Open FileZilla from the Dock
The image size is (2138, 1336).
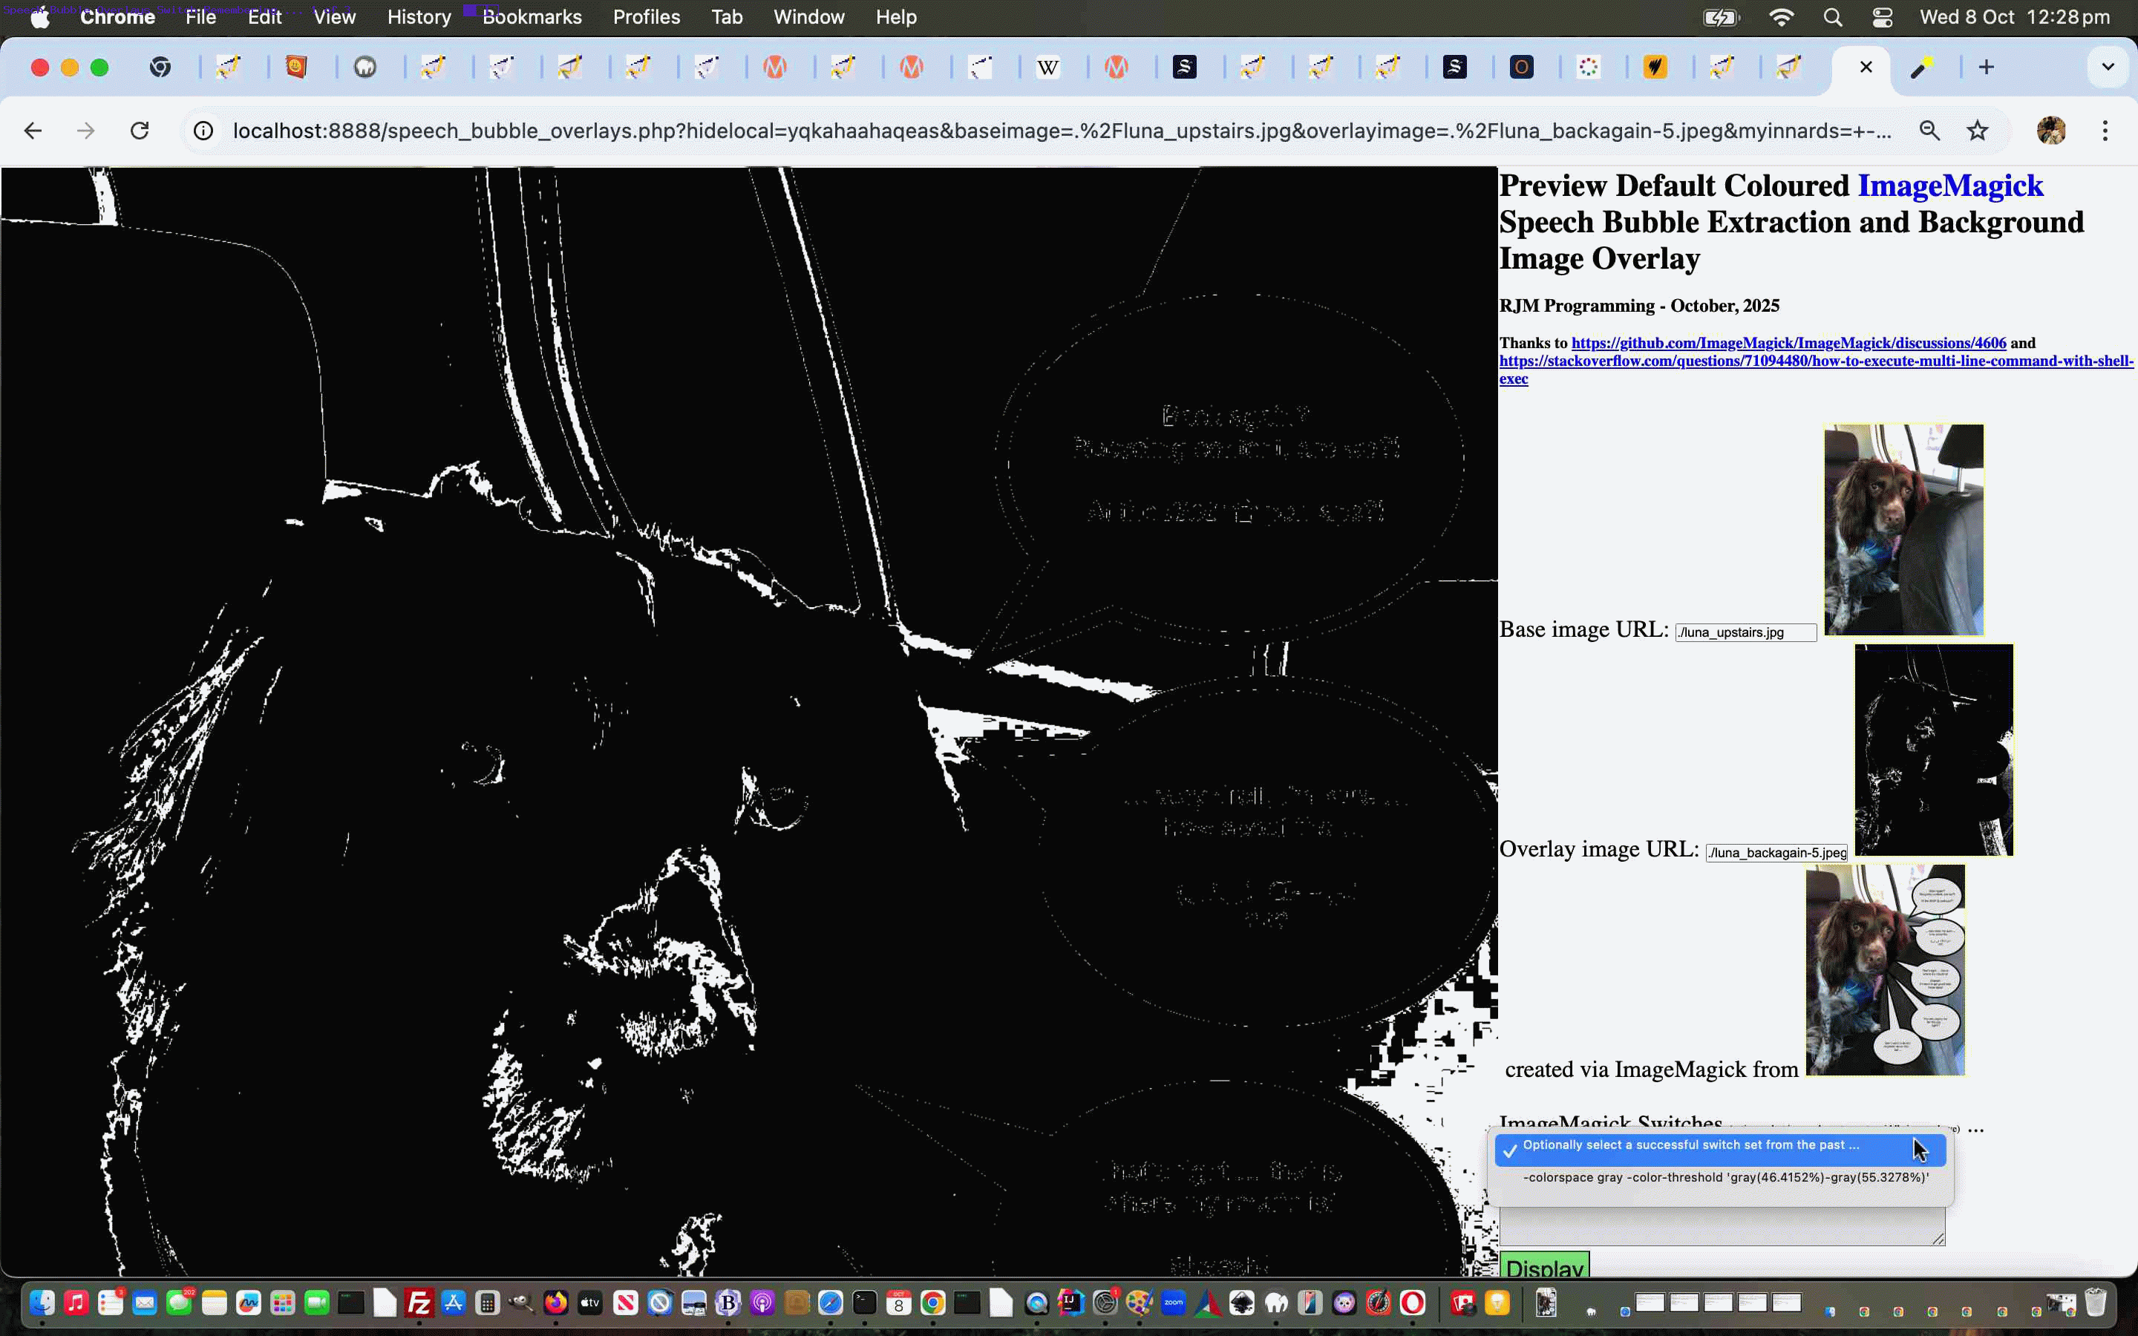click(419, 1303)
